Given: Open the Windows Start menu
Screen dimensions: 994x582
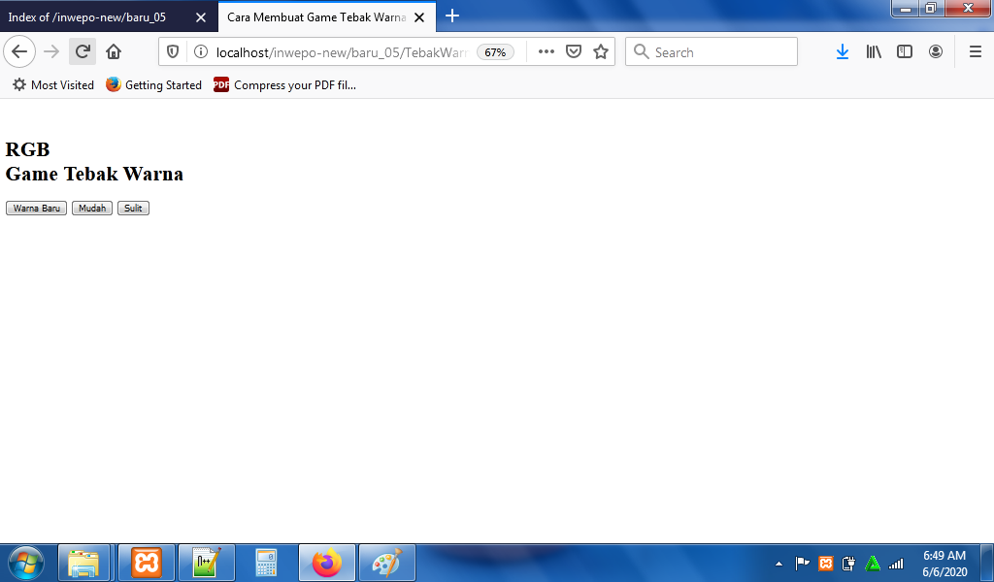Looking at the screenshot, I should [26, 563].
